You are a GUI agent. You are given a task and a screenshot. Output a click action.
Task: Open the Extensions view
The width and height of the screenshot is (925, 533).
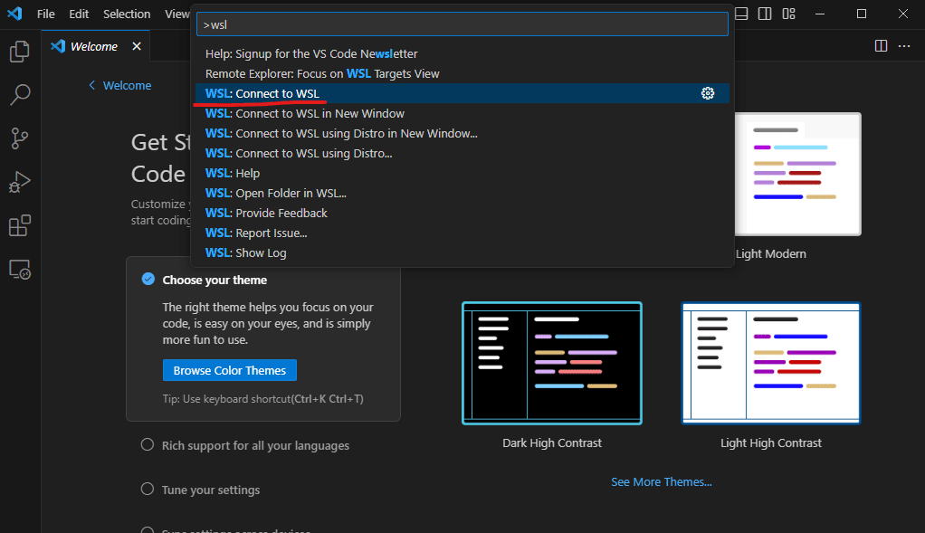[x=20, y=226]
